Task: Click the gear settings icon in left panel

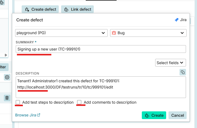Action: pyautogui.click(x=7, y=77)
